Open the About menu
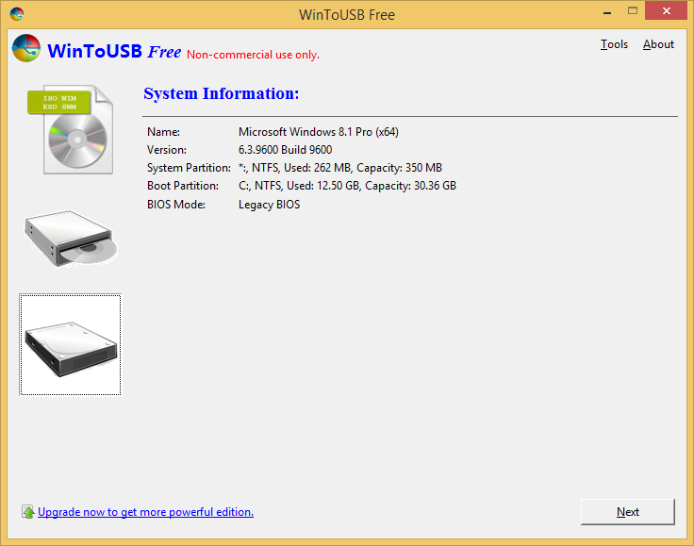This screenshot has height=546, width=694. [658, 44]
